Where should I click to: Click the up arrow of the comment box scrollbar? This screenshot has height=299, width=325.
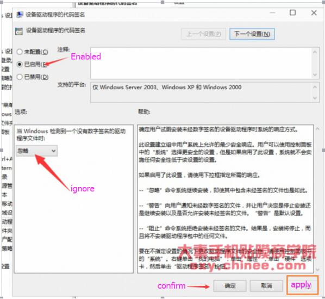[x=315, y=52]
